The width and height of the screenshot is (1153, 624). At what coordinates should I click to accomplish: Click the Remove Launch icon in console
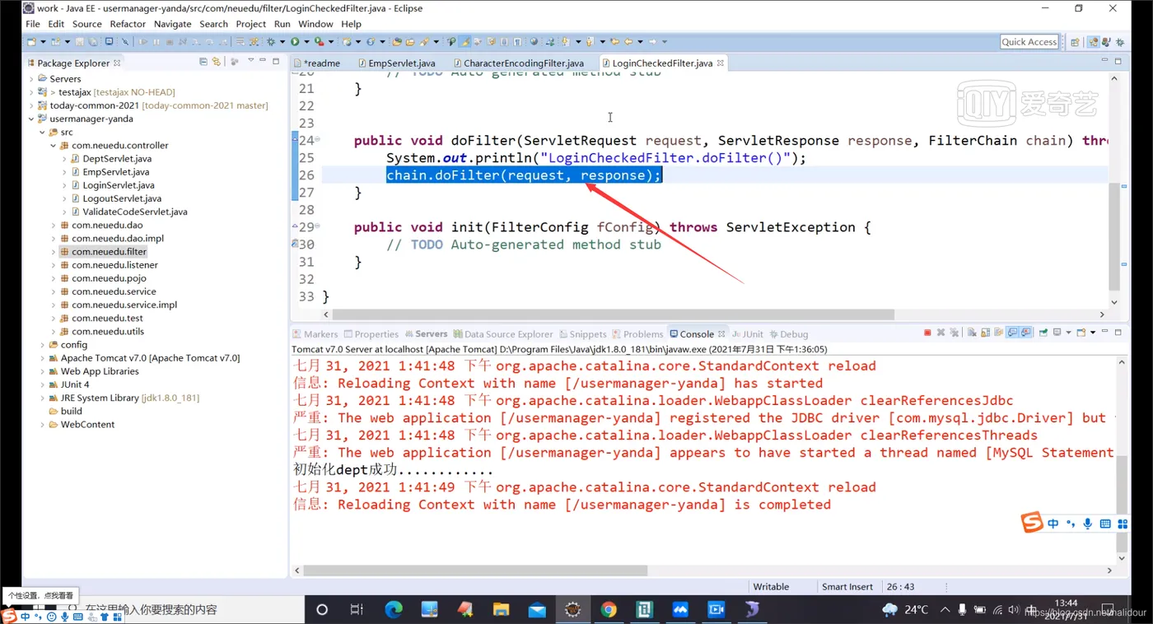[x=941, y=333]
